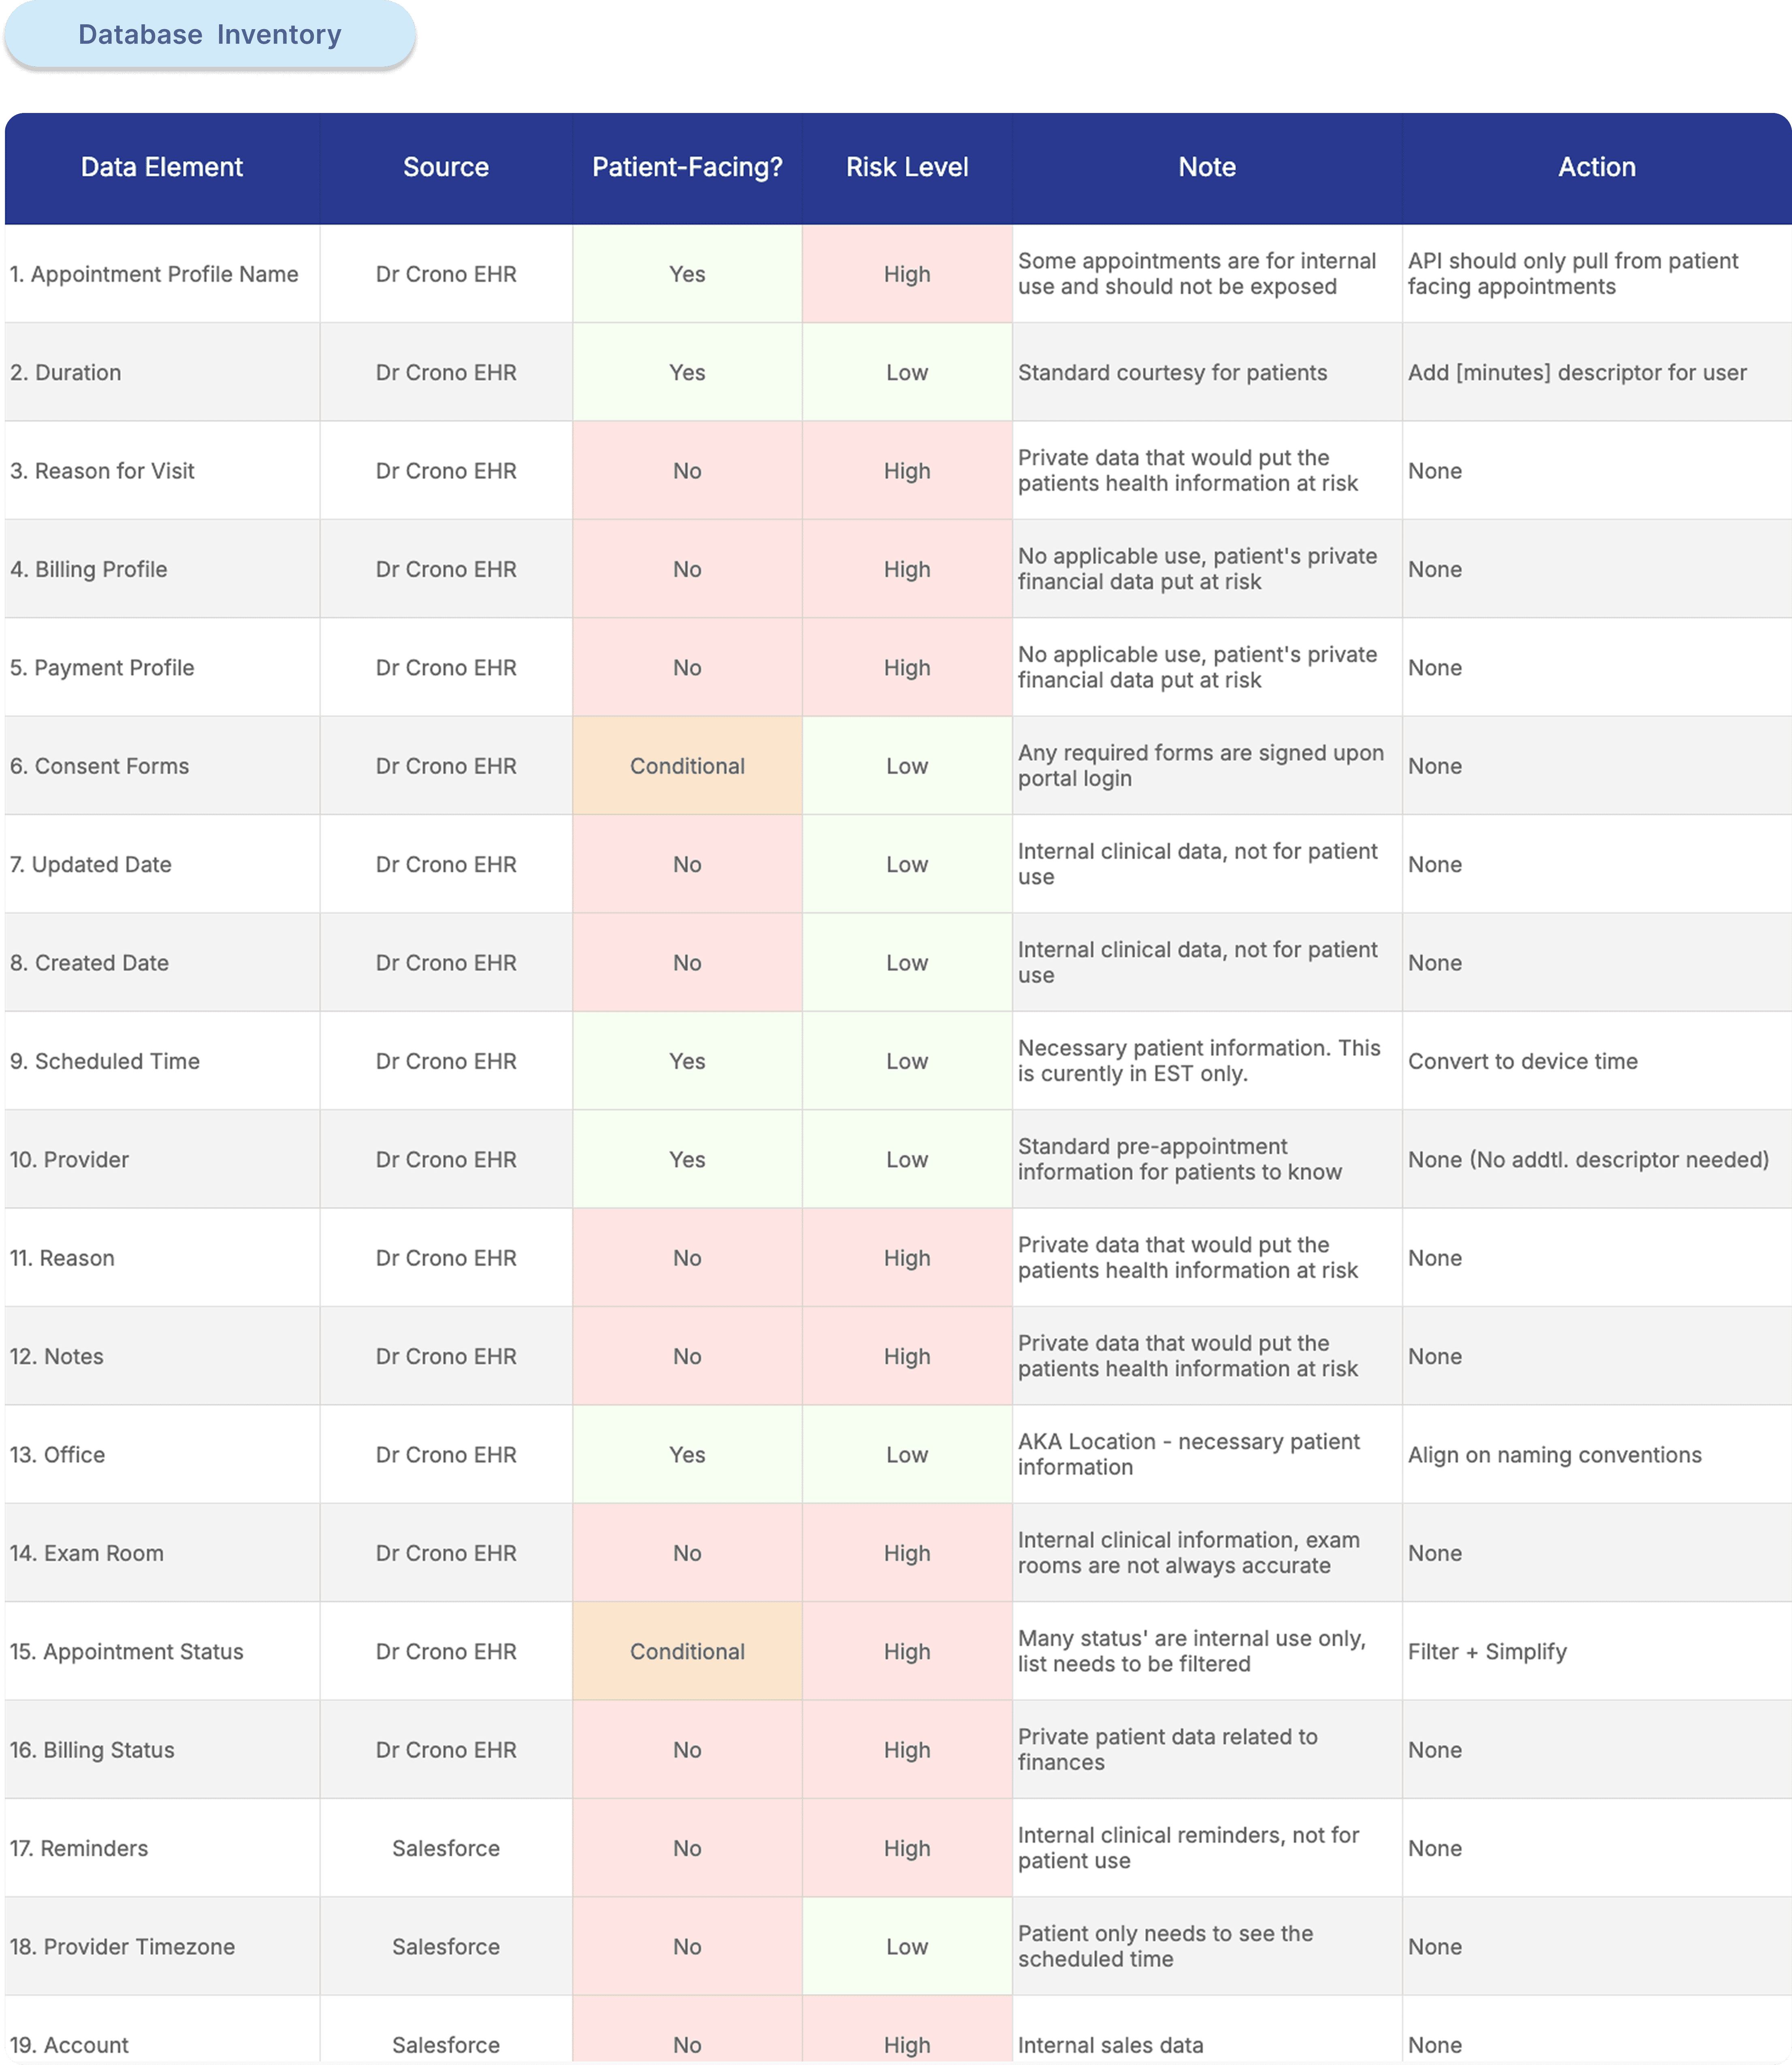Select the Data Element column header
Screen dimensions: 1792x2065
pos(161,167)
